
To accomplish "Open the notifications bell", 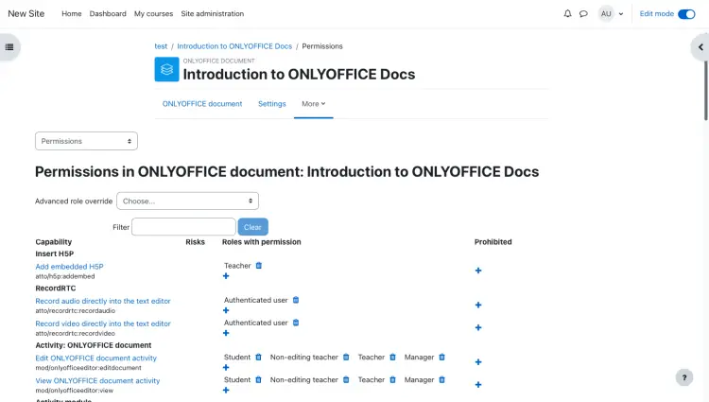I will [567, 13].
